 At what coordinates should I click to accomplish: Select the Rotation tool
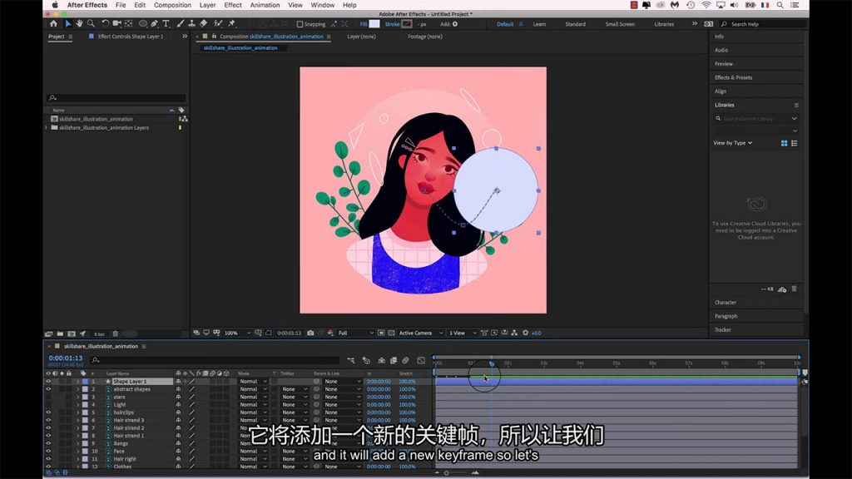point(106,24)
